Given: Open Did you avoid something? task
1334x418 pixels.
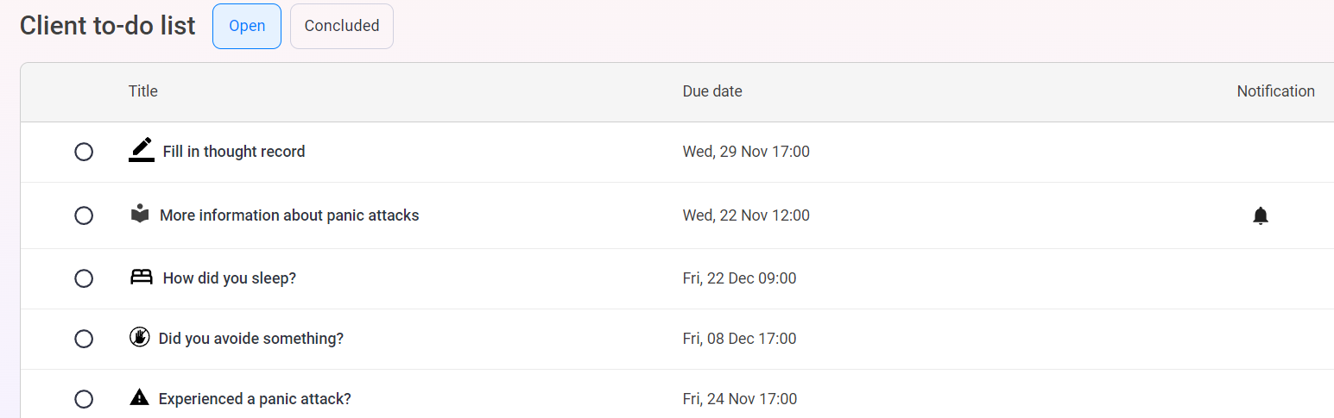Looking at the screenshot, I should click(251, 339).
